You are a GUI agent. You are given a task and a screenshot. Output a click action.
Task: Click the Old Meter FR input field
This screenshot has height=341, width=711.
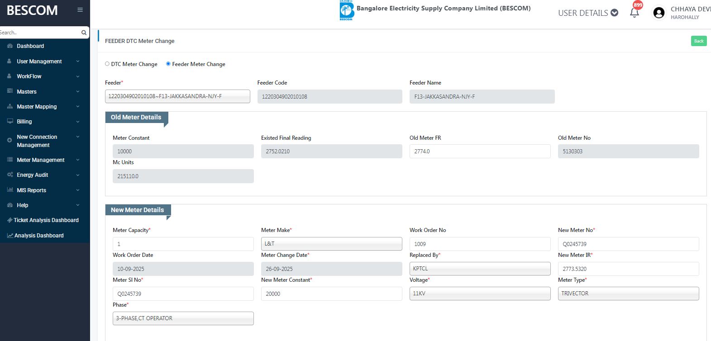pyautogui.click(x=480, y=152)
